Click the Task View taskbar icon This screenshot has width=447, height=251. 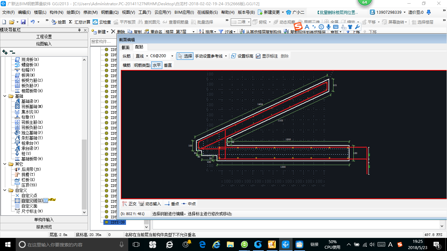click(136, 244)
